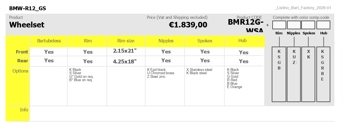Click the front rim size 2.15x21"
The height and width of the screenshot is (131, 345).
click(125, 51)
